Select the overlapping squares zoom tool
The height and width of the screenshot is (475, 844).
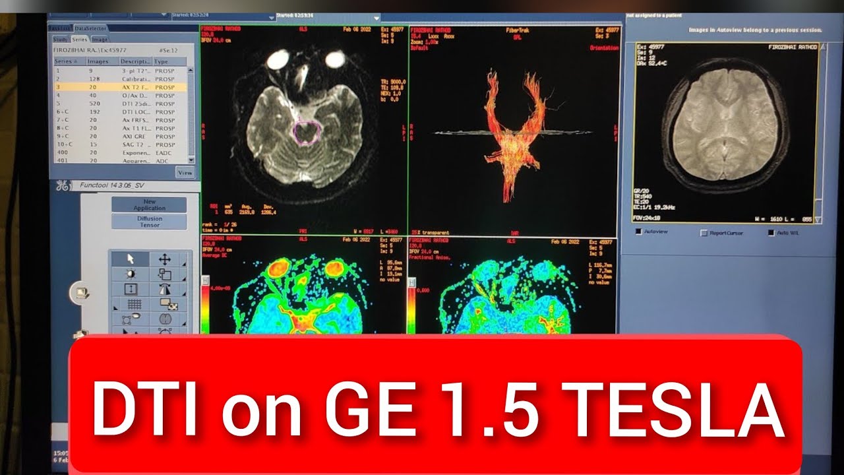165,274
